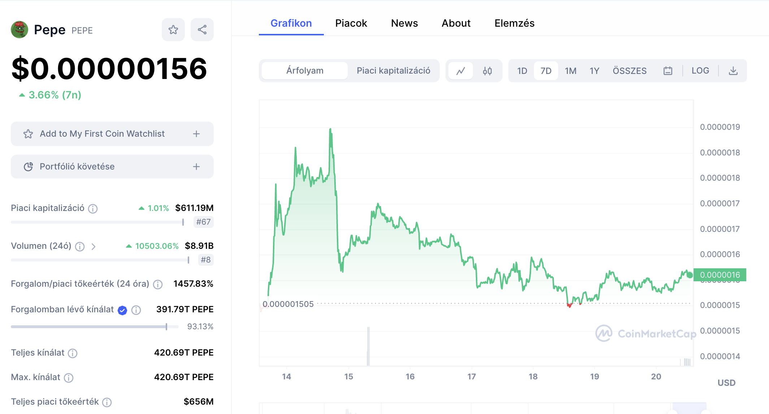
Task: Open the share options button
Action: point(202,30)
